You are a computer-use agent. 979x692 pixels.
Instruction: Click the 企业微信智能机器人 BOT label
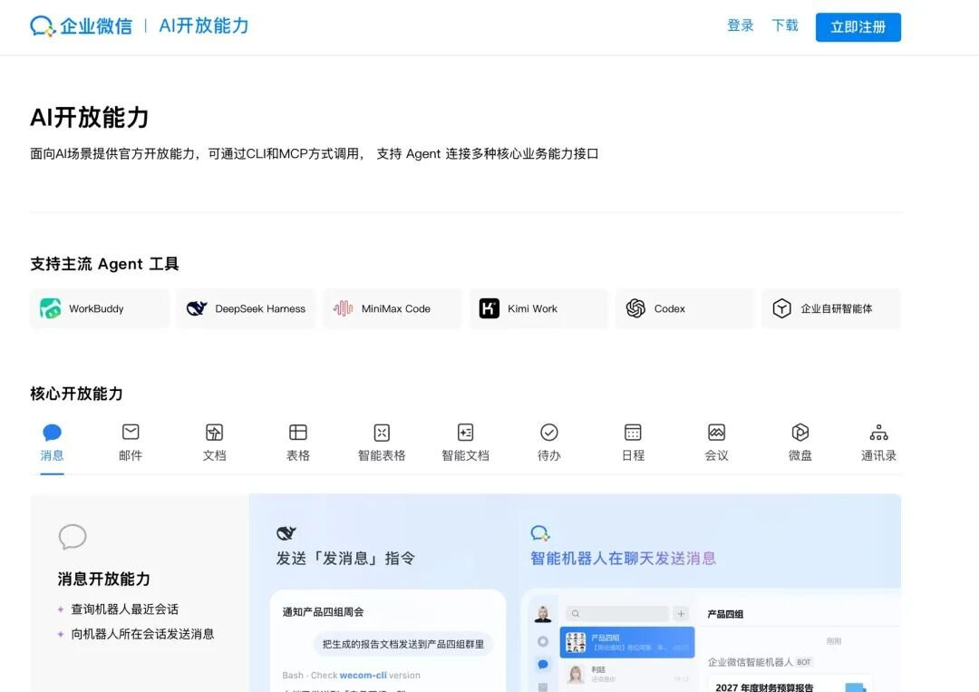760,662
